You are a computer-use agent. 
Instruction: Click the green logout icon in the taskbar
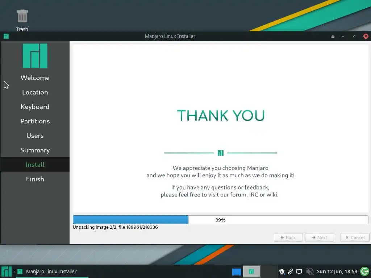(364, 271)
